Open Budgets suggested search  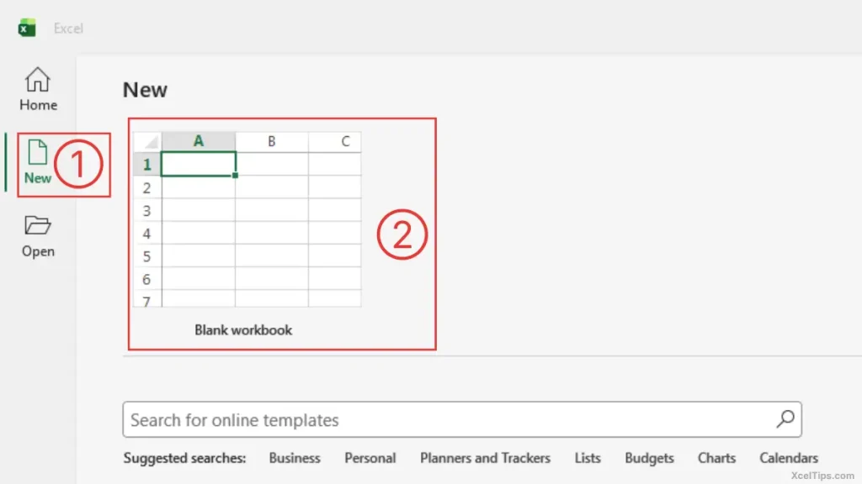[648, 458]
